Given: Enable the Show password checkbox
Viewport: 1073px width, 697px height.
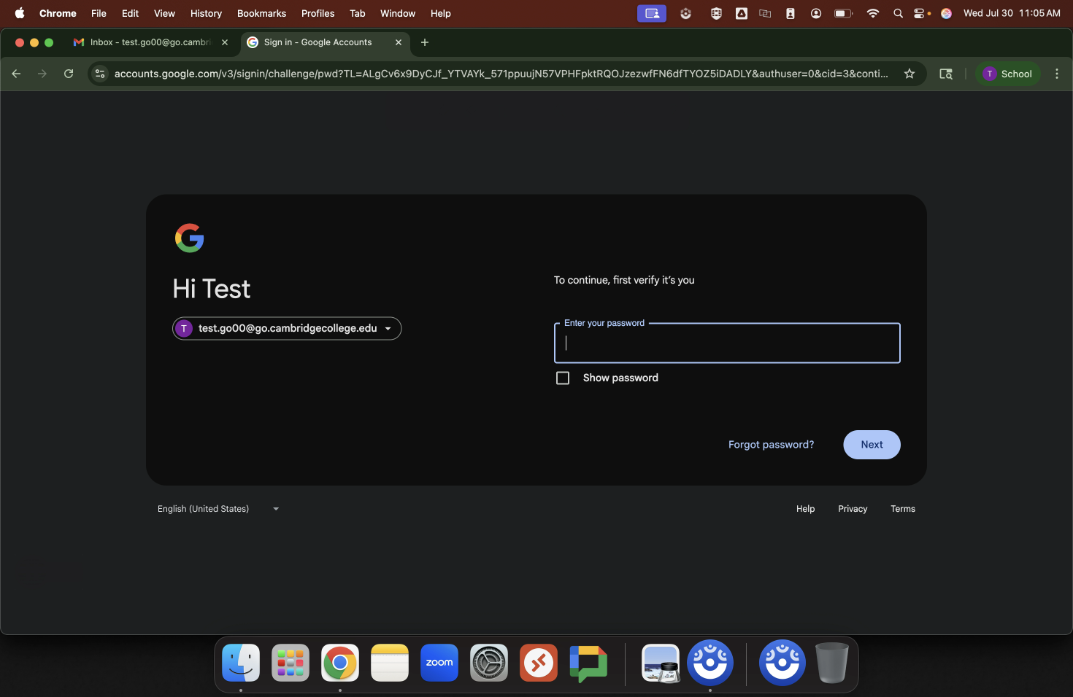Looking at the screenshot, I should [563, 378].
